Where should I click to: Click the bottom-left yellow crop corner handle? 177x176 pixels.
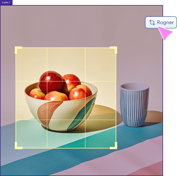point(18,146)
